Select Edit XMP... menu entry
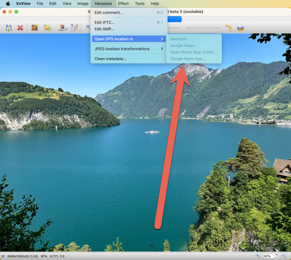Screen dimensions: 291x260 click(x=128, y=29)
